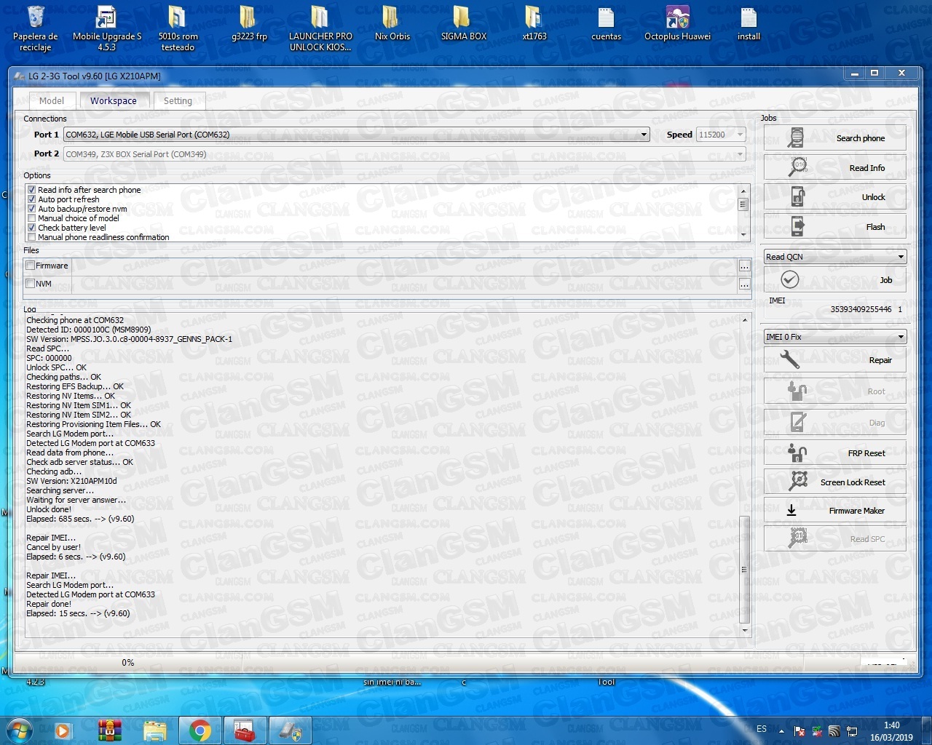Click the Repair wrench icon

click(790, 359)
